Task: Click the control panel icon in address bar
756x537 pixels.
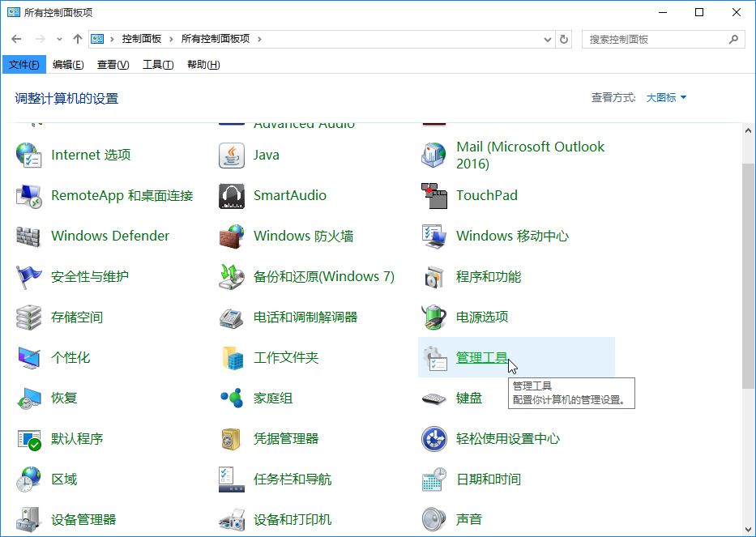Action: (97, 39)
